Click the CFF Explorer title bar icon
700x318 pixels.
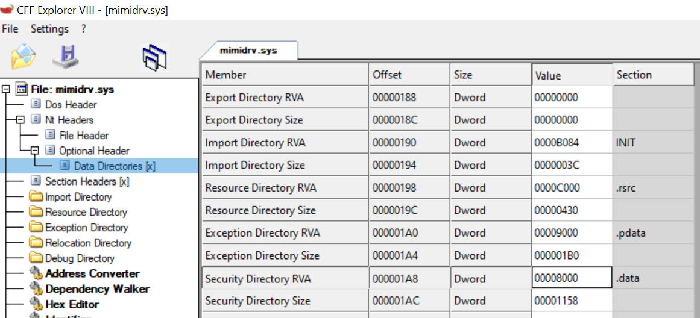pyautogui.click(x=7, y=9)
